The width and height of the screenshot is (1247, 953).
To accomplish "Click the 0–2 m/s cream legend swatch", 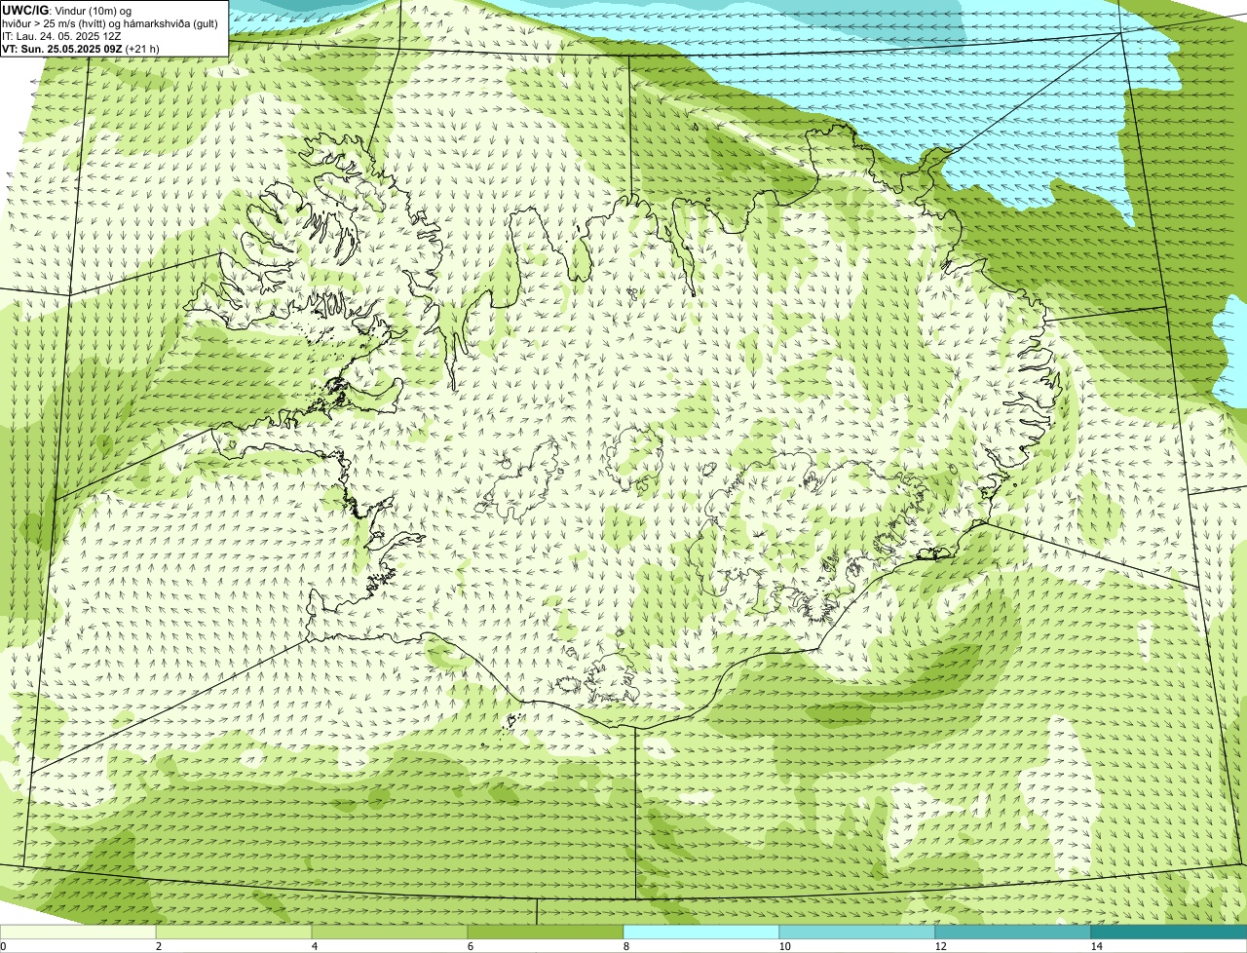I will pos(78,932).
